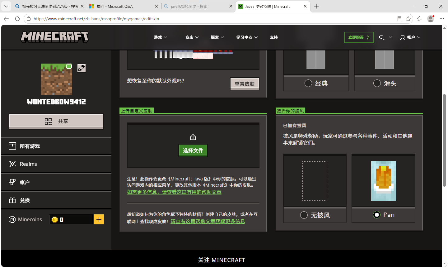The height and width of the screenshot is (268, 448).
Task: Click the green 选择文件 button
Action: point(193,151)
